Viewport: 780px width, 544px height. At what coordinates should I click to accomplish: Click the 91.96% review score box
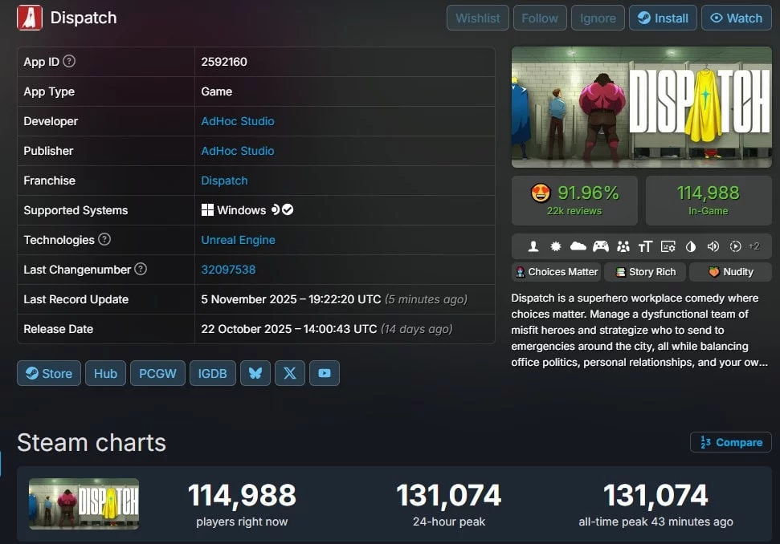[574, 201]
